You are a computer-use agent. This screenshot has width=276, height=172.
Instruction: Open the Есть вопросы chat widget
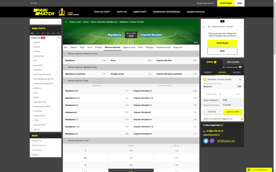point(259,170)
